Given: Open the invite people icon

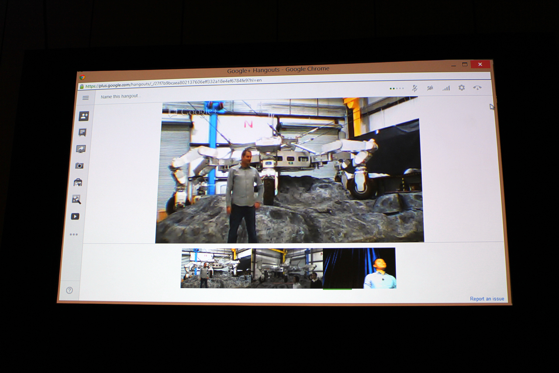Looking at the screenshot, I should [83, 116].
